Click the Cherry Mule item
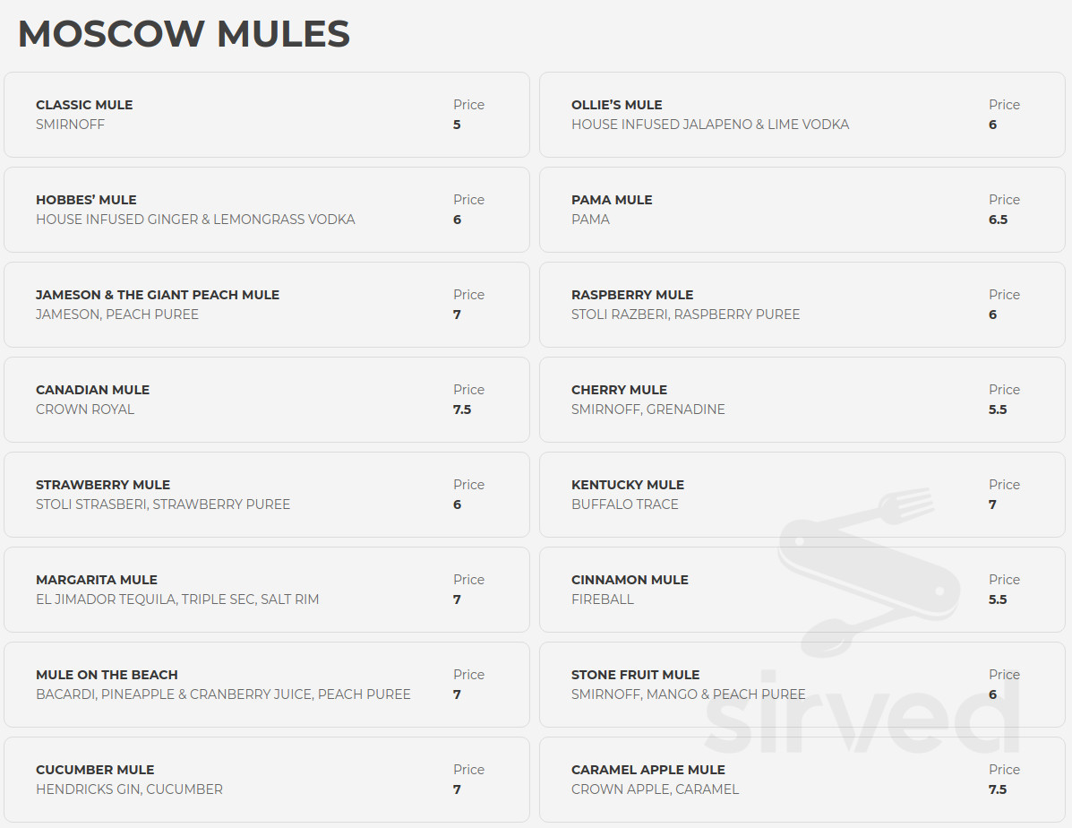 point(802,400)
